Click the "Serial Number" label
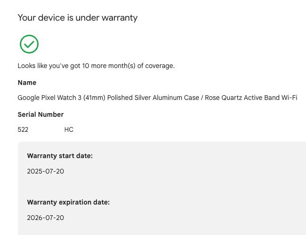The image size is (306, 235). (40, 114)
